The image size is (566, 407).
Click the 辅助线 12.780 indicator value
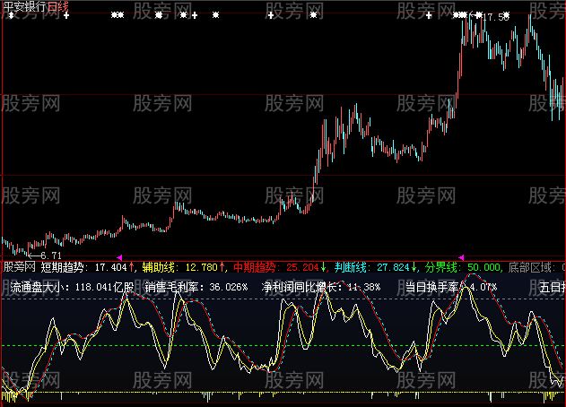click(183, 267)
